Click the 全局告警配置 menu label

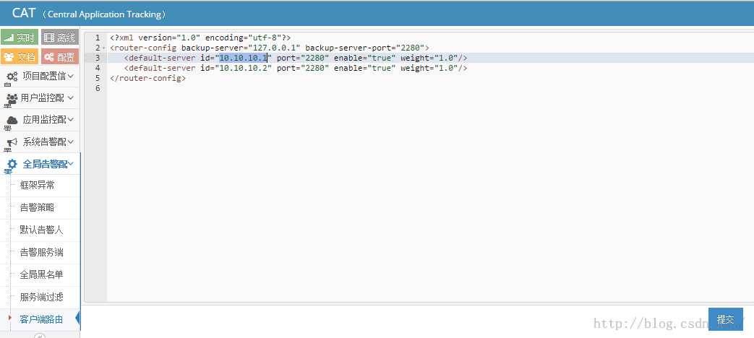[x=44, y=164]
